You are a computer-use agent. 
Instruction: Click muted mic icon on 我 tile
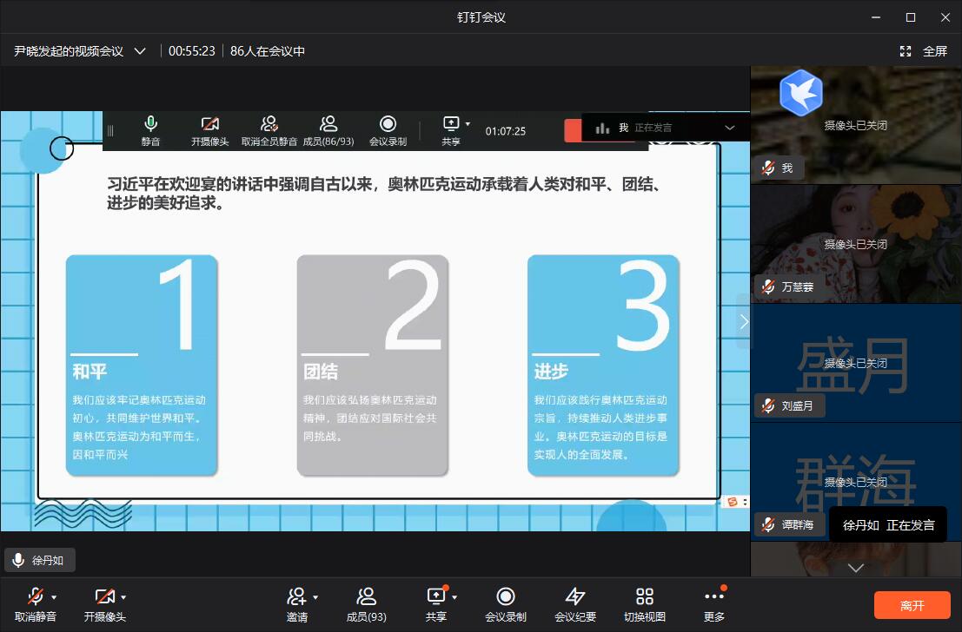(768, 168)
